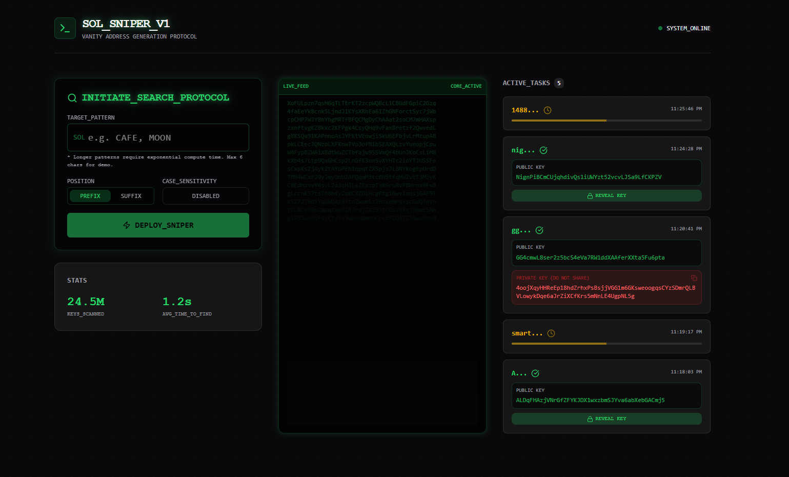The width and height of the screenshot is (789, 477).
Task: Click progress bar of smart task
Action: 606,344
